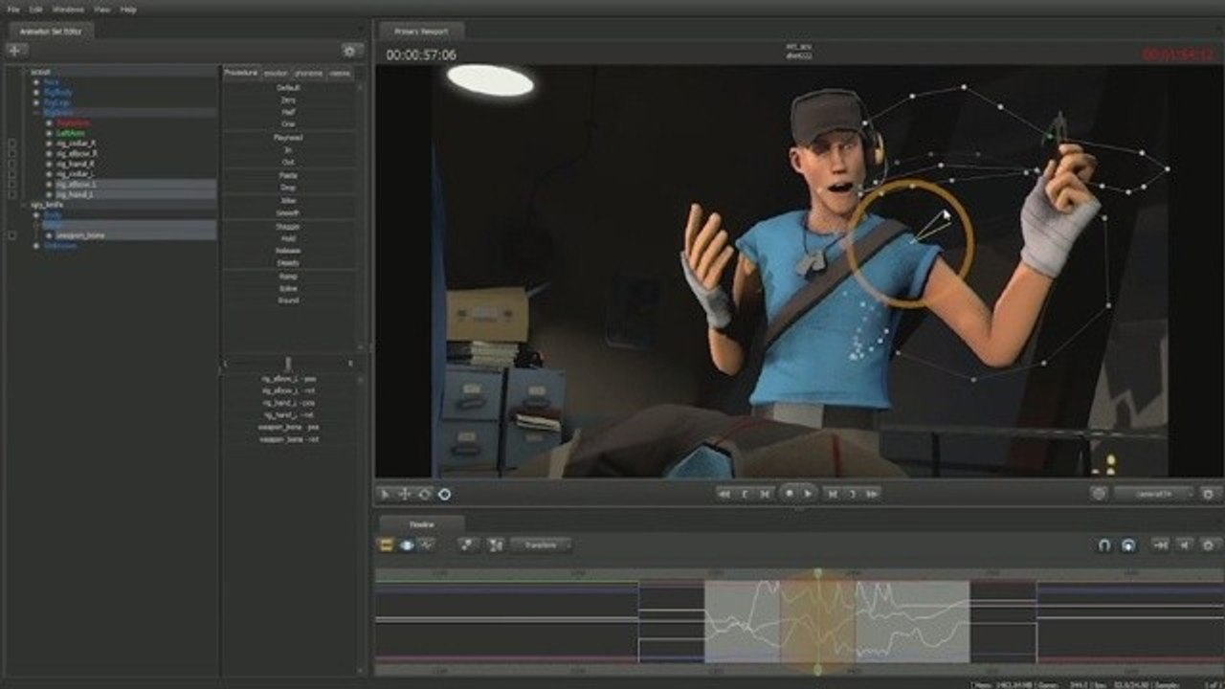Click the Stagger preset
The width and height of the screenshot is (1225, 689).
point(288,226)
